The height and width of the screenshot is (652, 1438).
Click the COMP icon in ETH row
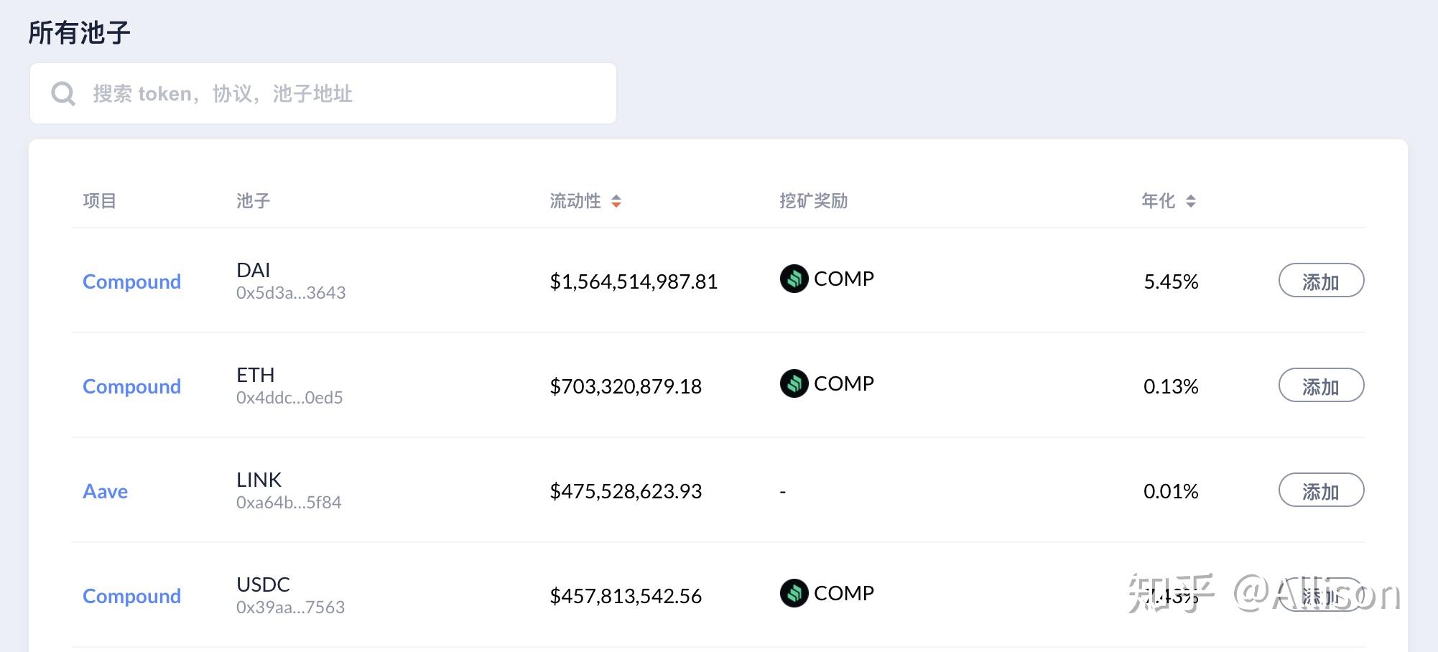point(794,383)
